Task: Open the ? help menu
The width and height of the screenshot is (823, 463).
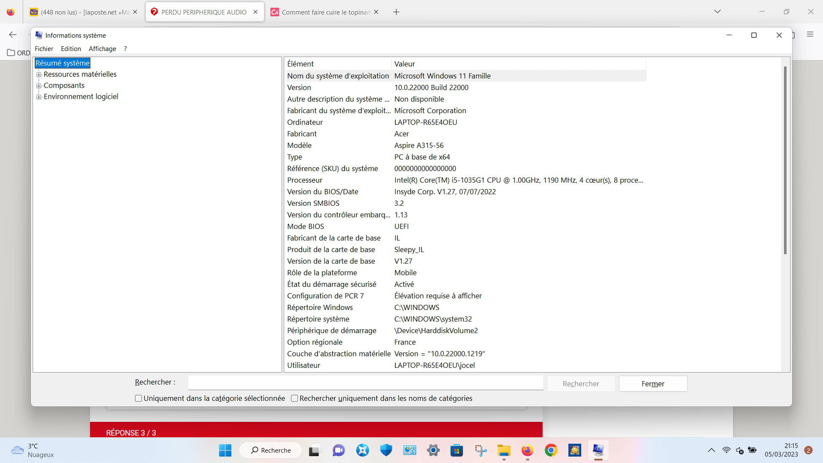Action: (125, 49)
